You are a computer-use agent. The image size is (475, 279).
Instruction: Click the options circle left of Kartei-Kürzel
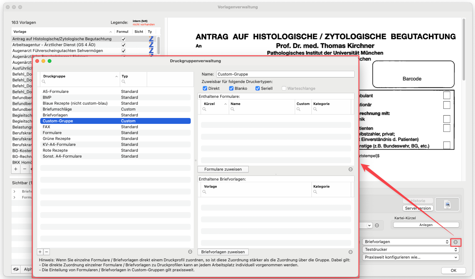point(377,225)
